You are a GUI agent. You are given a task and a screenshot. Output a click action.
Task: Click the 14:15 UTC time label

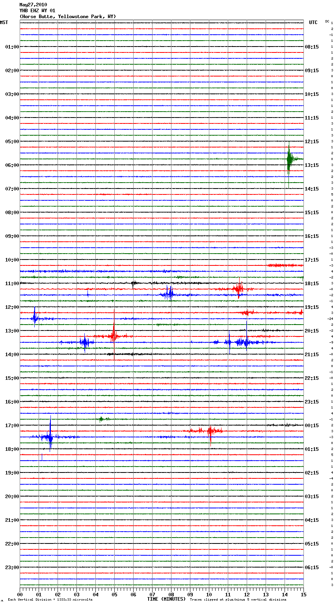[x=312, y=189]
